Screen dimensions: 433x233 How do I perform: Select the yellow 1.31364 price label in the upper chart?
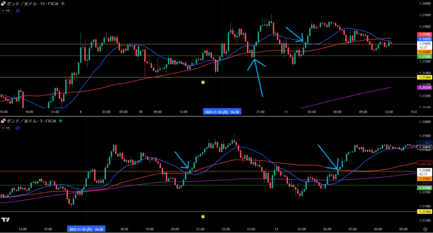424,77
